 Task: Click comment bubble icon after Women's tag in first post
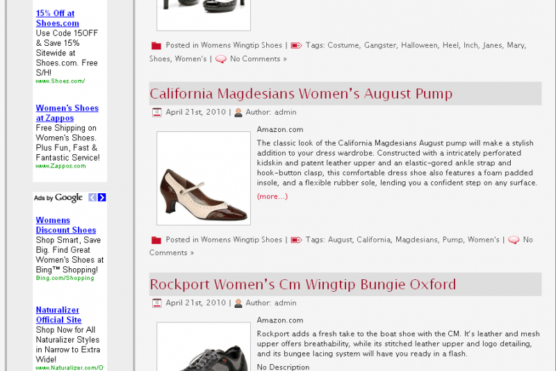[221, 59]
